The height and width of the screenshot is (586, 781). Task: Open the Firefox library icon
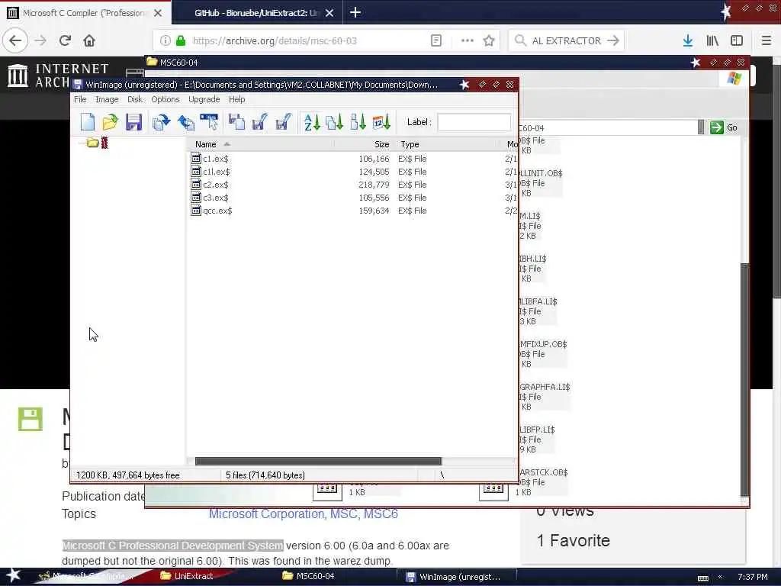[712, 40]
